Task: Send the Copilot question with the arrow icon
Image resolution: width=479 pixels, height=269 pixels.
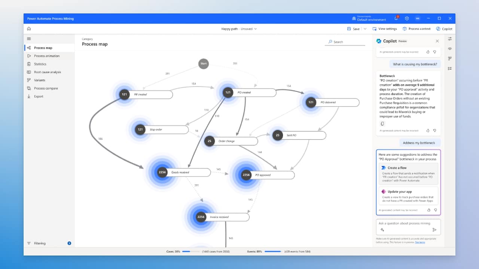Action: click(434, 230)
